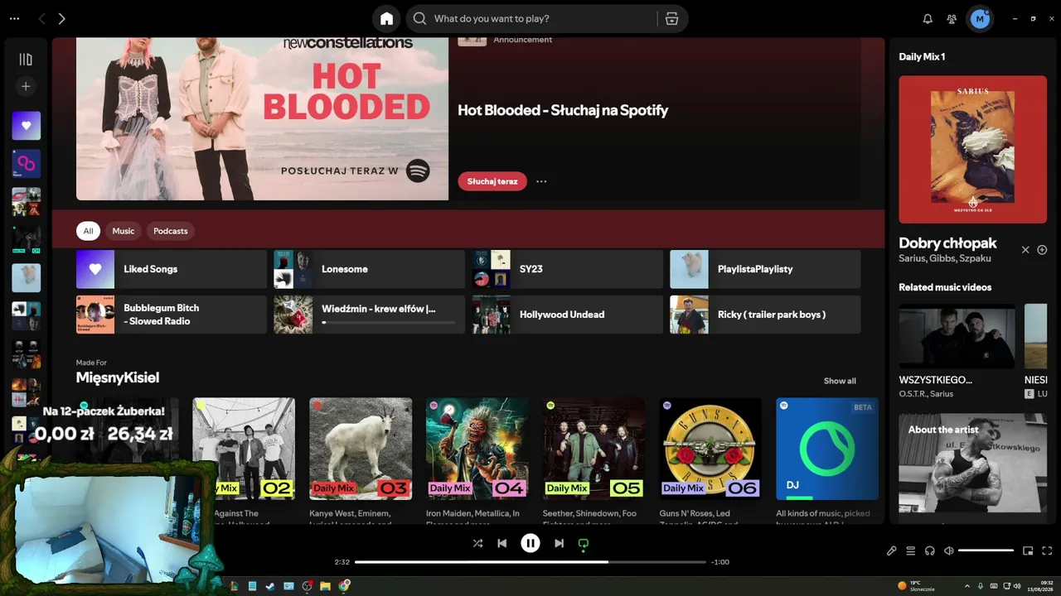Open the Friend Activity icon

point(952,18)
